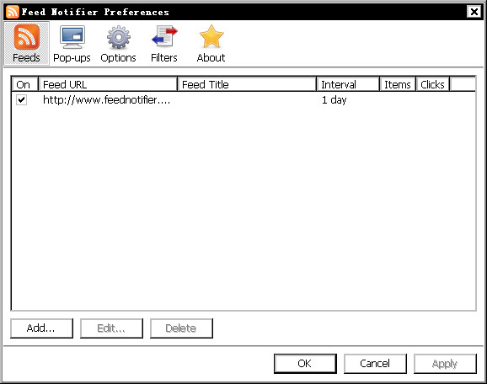Switch to the Filters page

point(164,43)
